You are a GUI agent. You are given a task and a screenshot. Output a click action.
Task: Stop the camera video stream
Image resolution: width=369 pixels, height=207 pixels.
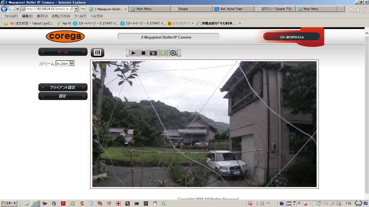pyautogui.click(x=143, y=53)
